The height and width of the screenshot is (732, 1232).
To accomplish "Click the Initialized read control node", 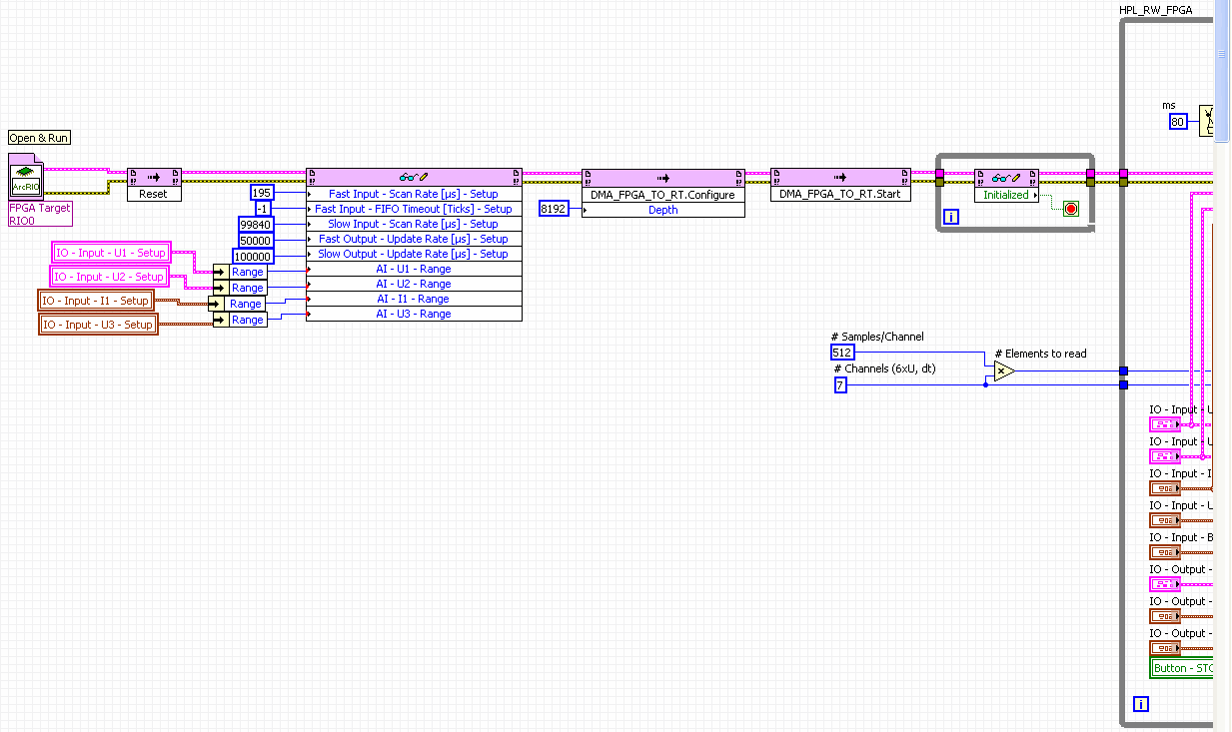I will (x=1006, y=185).
